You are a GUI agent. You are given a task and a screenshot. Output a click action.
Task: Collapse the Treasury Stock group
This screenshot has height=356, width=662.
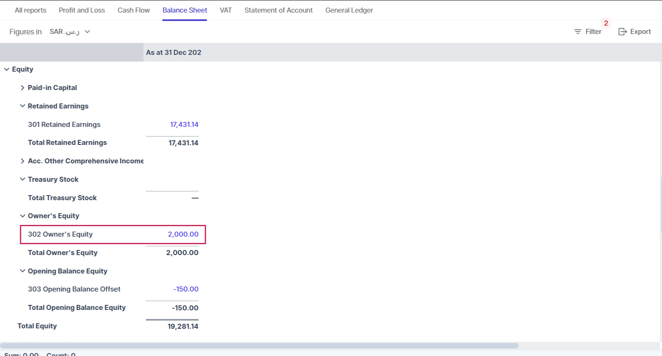point(22,179)
